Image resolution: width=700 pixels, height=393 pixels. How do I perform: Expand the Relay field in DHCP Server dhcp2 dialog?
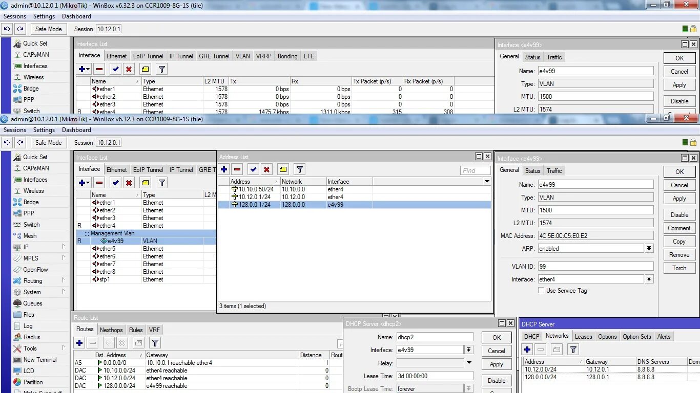coord(468,363)
